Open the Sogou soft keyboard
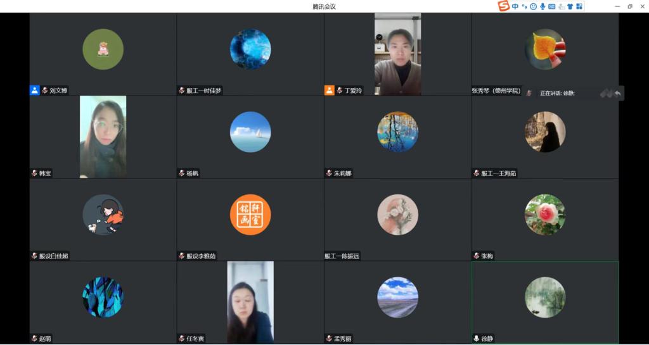The image size is (649, 345). point(551,6)
